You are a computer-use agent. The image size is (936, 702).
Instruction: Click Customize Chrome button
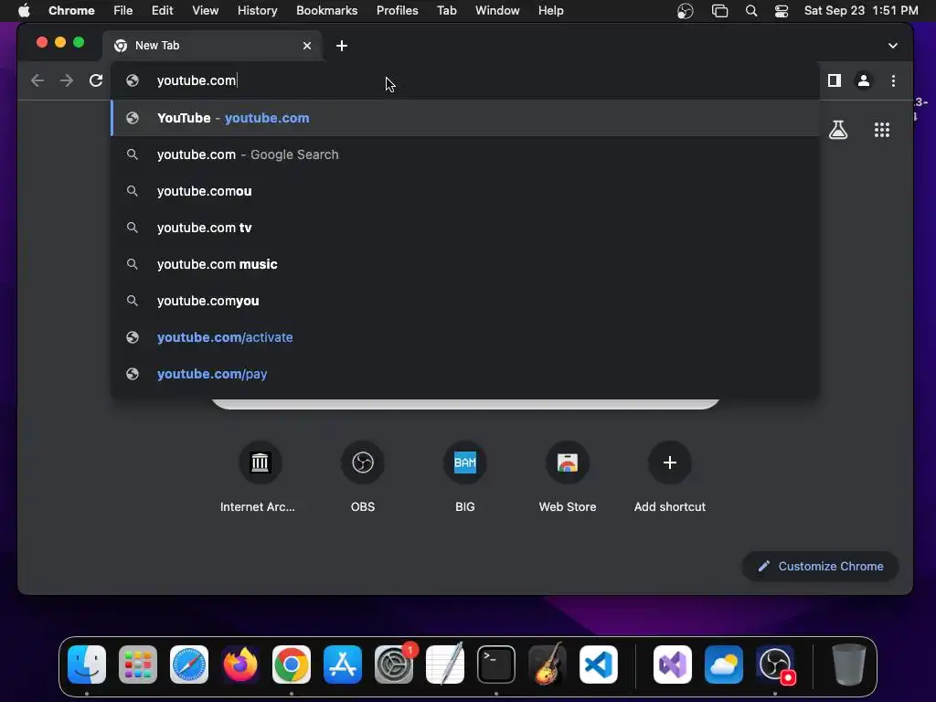[x=820, y=566]
